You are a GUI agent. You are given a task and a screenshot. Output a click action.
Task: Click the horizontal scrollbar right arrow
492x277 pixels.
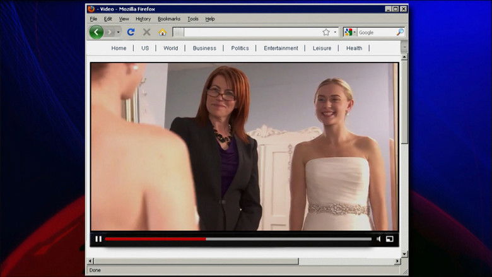(397, 261)
